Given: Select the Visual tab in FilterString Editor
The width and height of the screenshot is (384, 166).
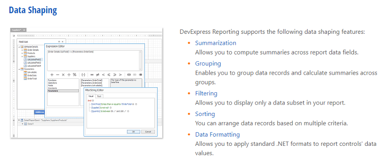Looking at the screenshot, I should [91, 96].
